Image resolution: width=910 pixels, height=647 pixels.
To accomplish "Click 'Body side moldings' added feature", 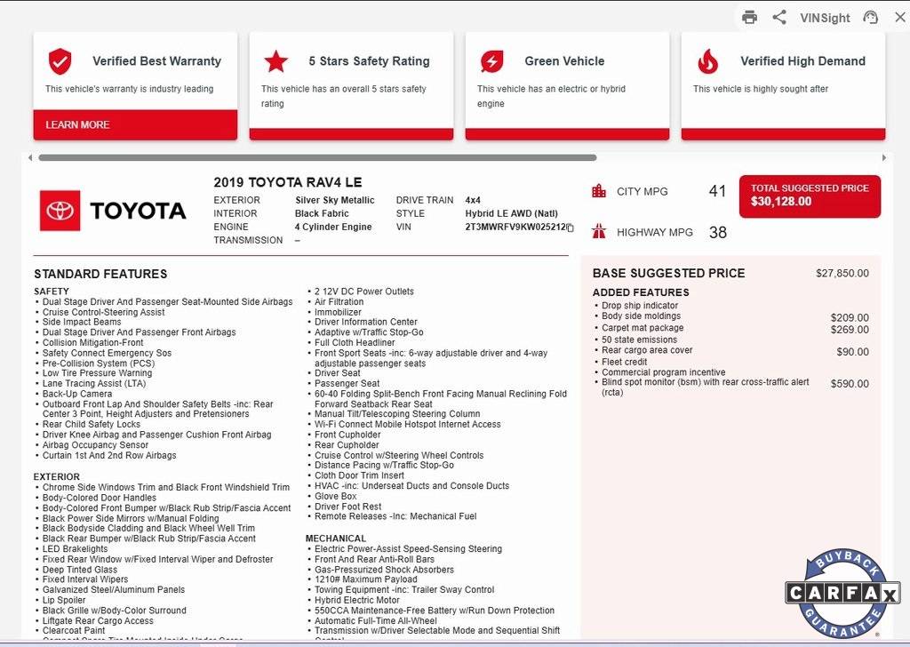I will [x=642, y=316].
